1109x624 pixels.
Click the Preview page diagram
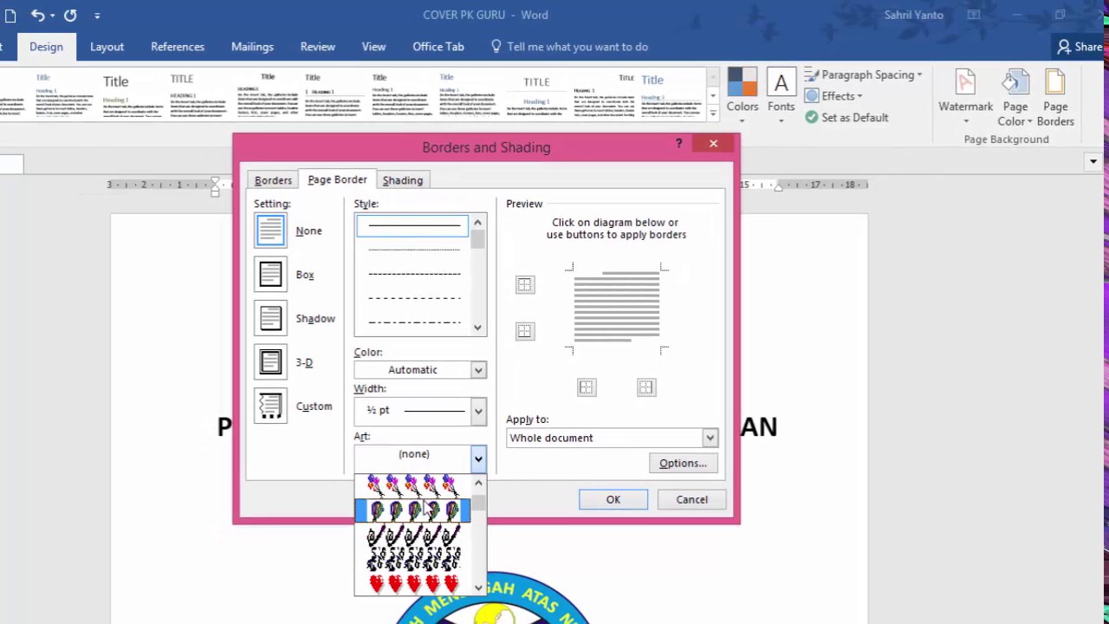click(x=616, y=308)
